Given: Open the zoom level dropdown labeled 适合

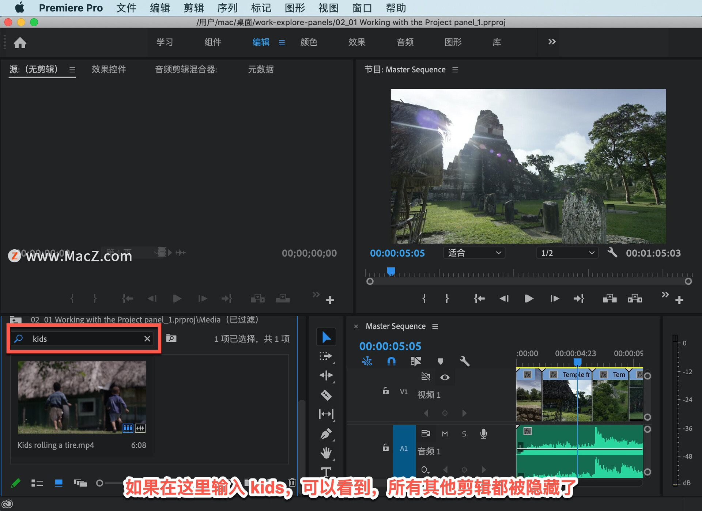Looking at the screenshot, I should [x=474, y=253].
